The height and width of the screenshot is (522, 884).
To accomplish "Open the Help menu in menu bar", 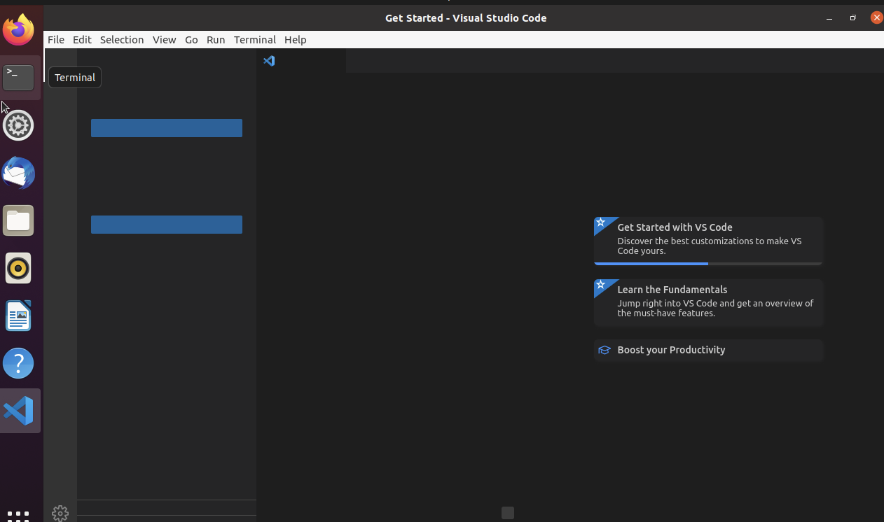I will [x=296, y=40].
